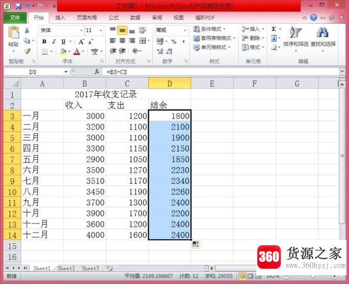
Task: Click 格式 cell format button
Action: tap(253, 47)
